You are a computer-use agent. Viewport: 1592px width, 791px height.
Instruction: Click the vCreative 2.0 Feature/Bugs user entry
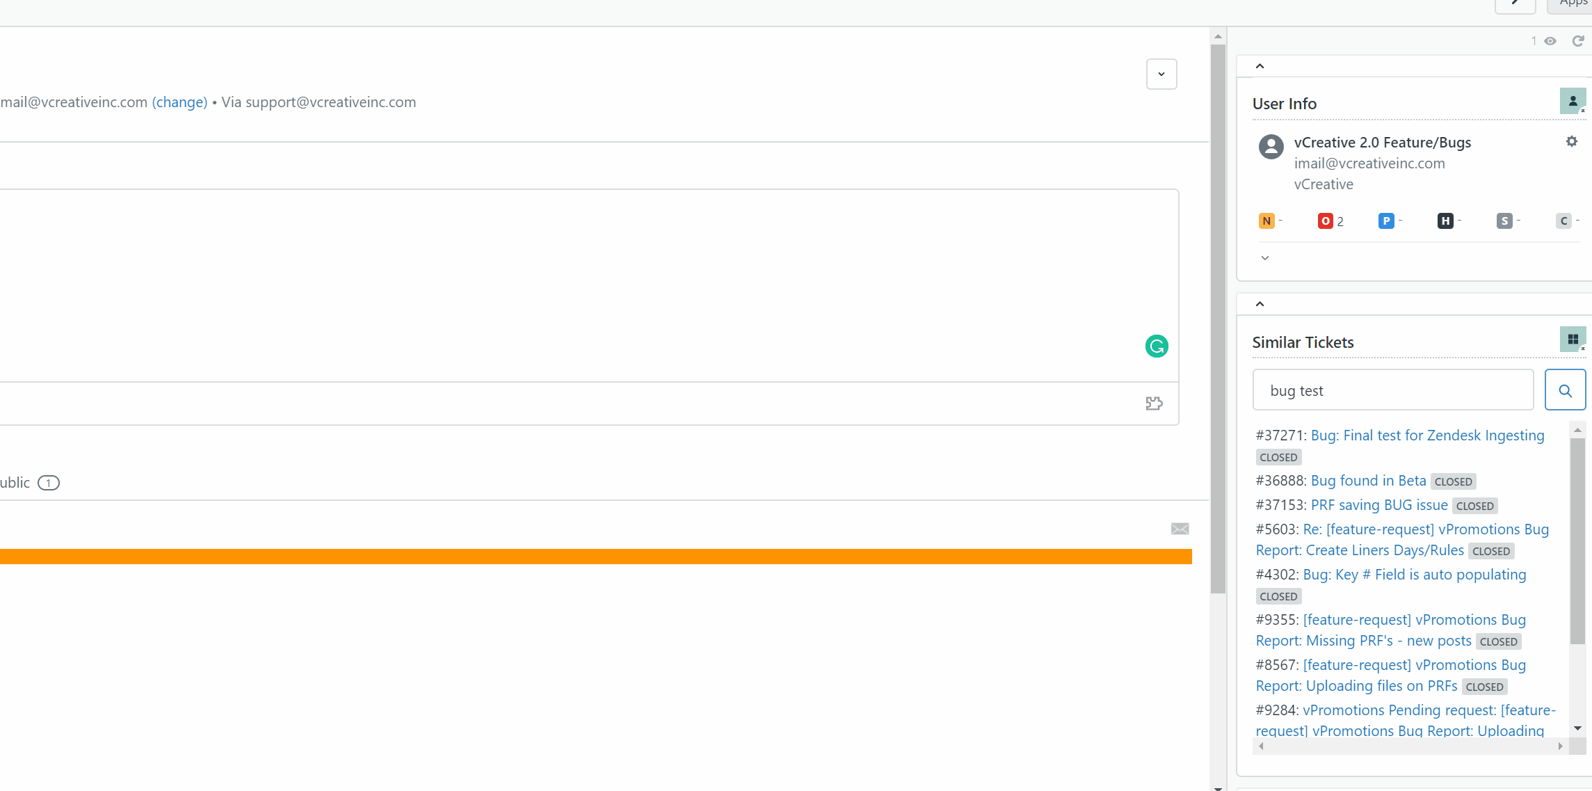tap(1383, 142)
